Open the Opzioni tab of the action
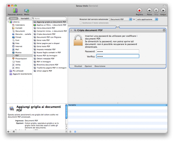This screenshot has height=142, width=174. [88, 66]
